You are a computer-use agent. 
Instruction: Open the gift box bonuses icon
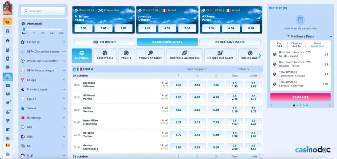tap(8, 31)
